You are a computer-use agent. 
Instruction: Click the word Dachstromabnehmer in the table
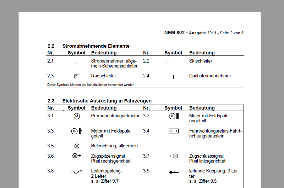click(210, 76)
